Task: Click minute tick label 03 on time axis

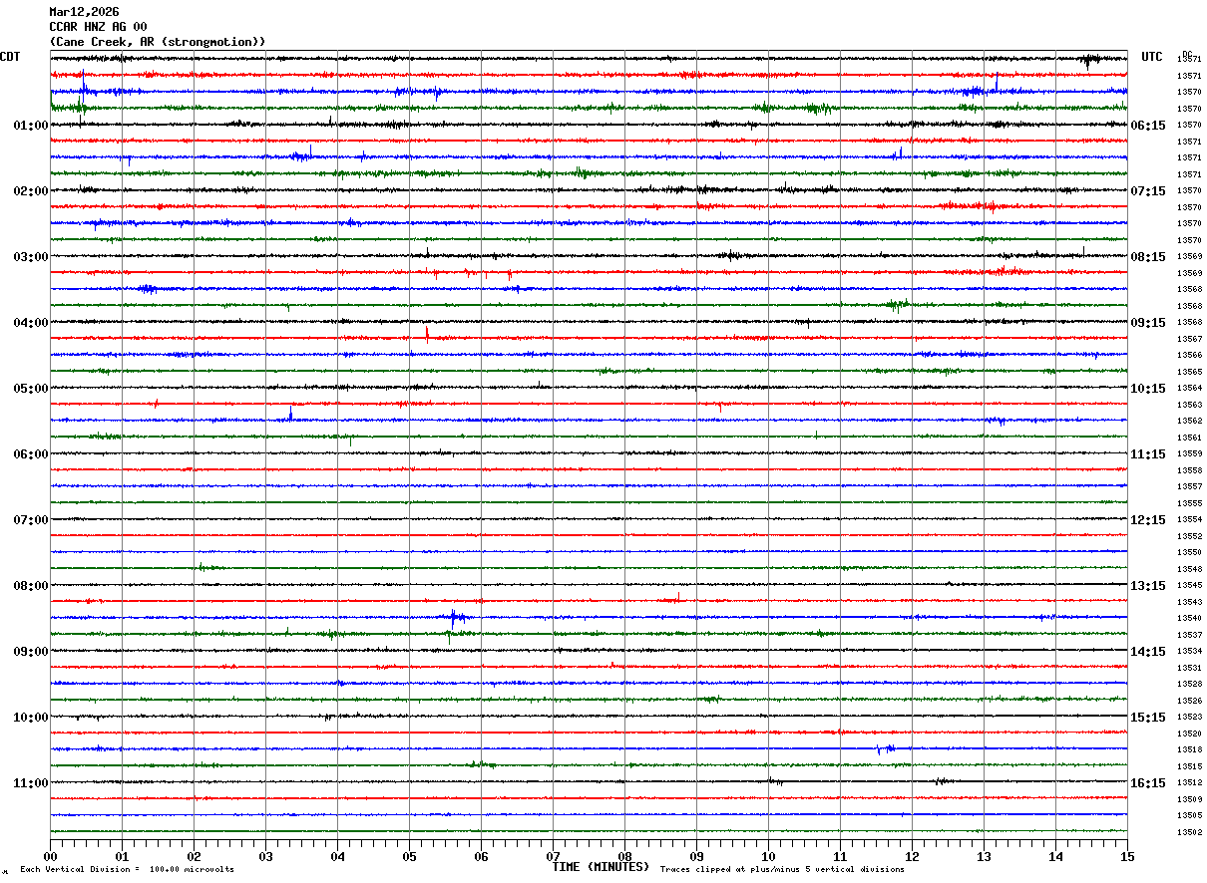Action: [x=265, y=857]
